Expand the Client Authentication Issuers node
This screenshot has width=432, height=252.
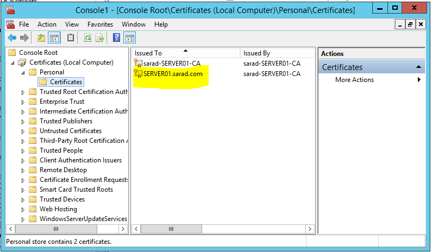click(23, 161)
